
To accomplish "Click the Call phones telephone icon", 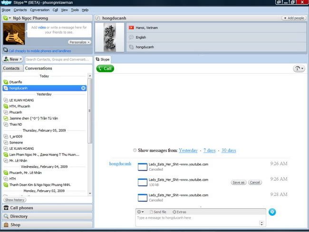I will point(6,208).
